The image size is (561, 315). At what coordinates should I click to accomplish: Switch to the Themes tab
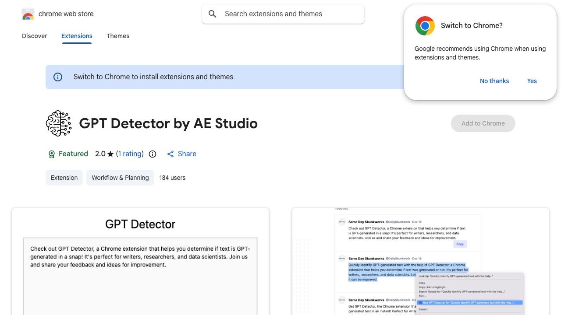point(118,36)
